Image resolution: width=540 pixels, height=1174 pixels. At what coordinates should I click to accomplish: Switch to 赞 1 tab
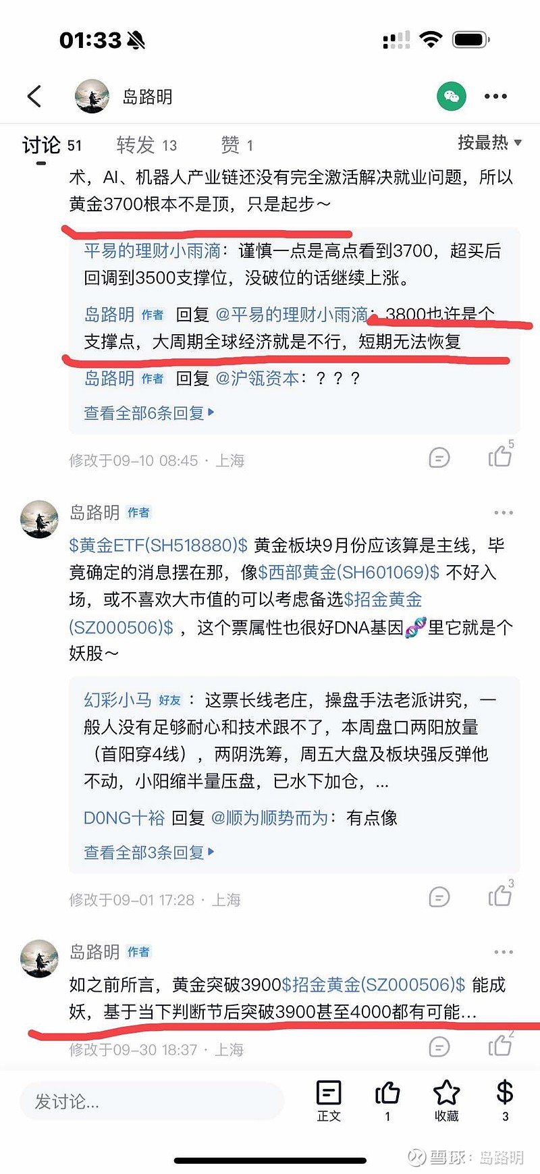tap(237, 144)
